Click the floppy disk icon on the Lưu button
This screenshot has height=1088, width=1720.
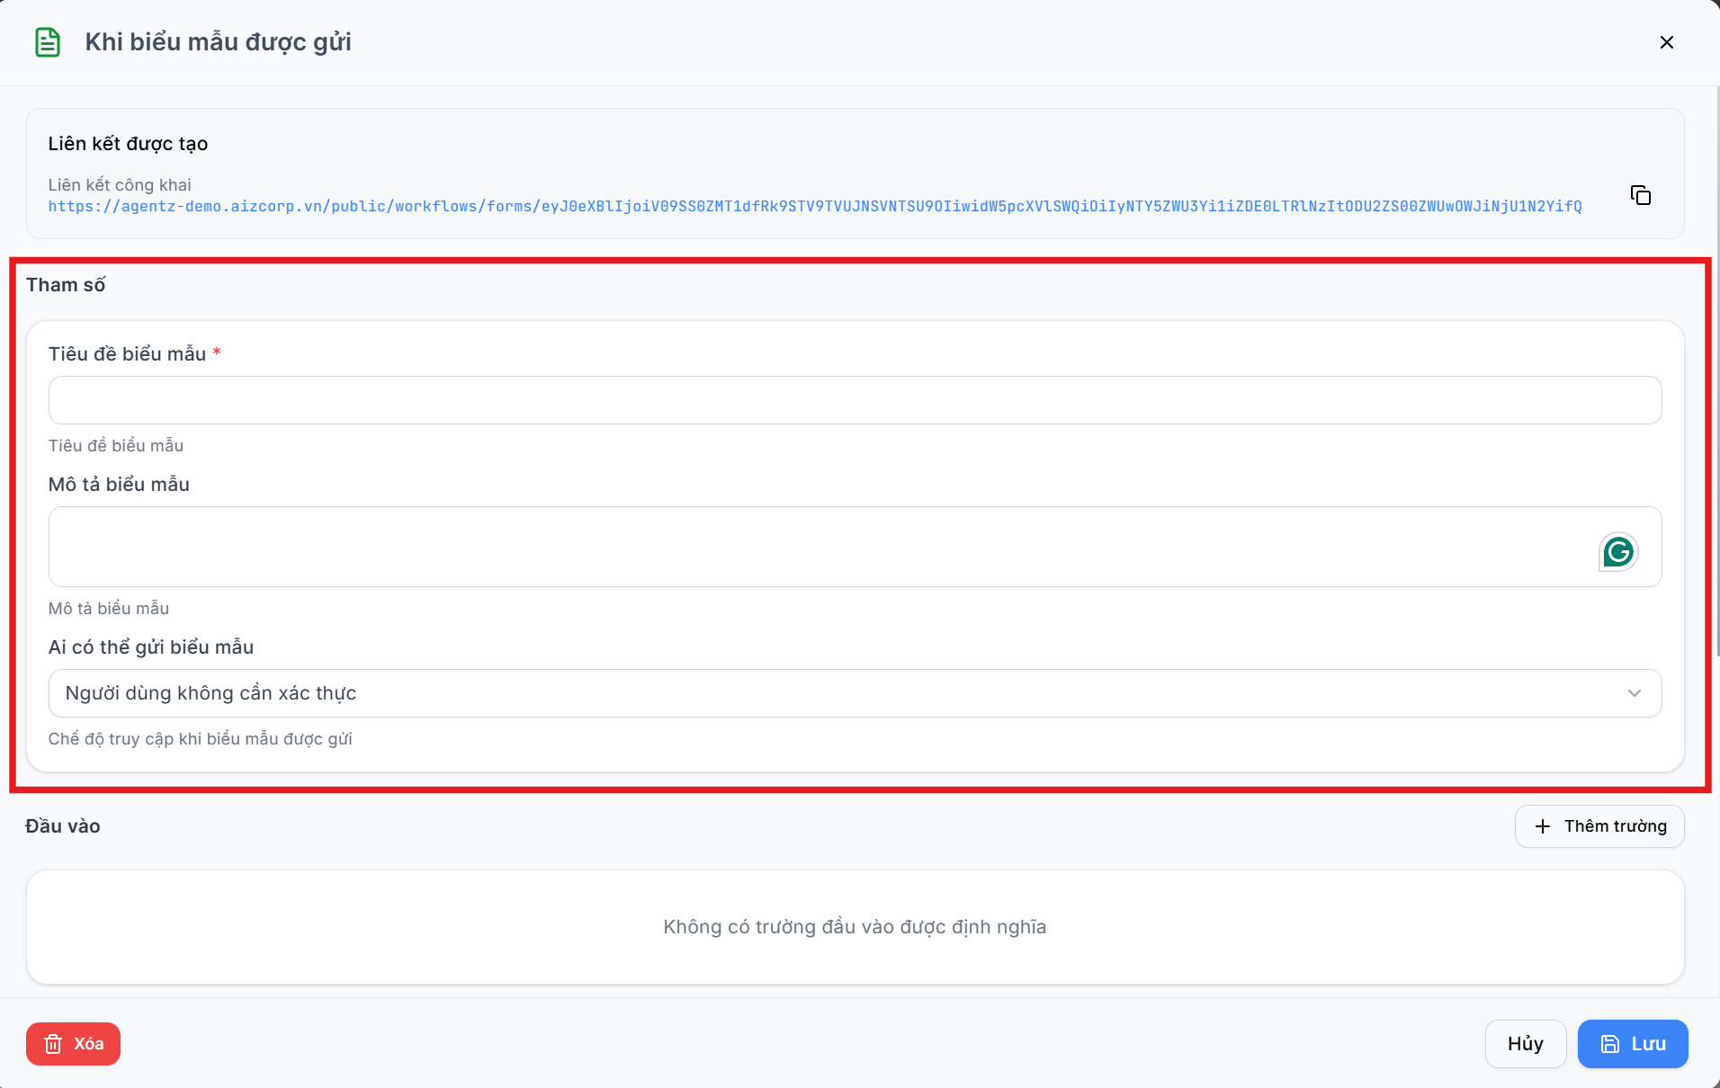click(1609, 1044)
